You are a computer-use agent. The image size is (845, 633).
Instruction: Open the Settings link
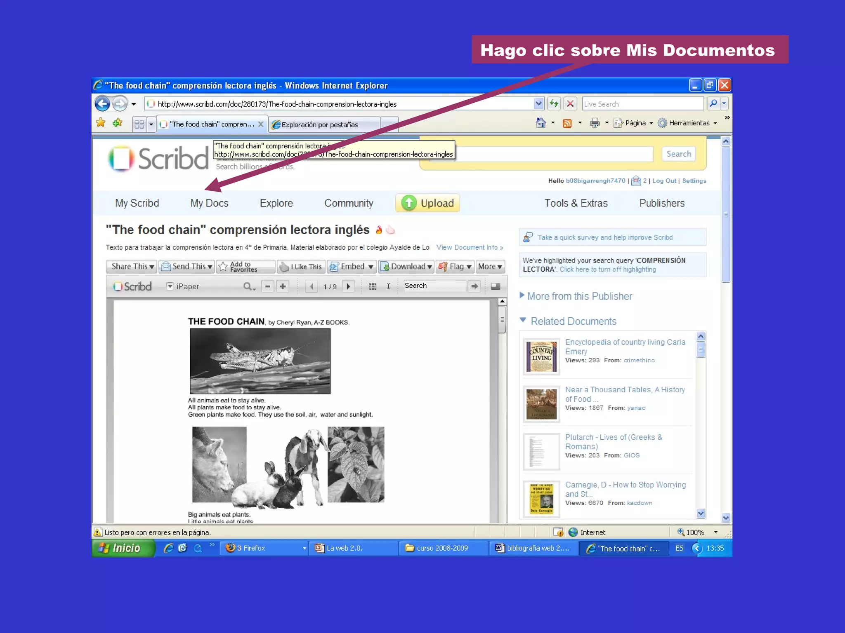(694, 181)
